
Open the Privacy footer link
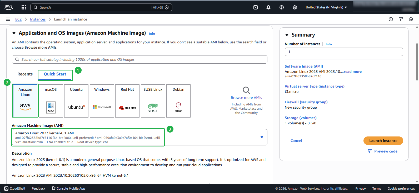tap(361, 189)
